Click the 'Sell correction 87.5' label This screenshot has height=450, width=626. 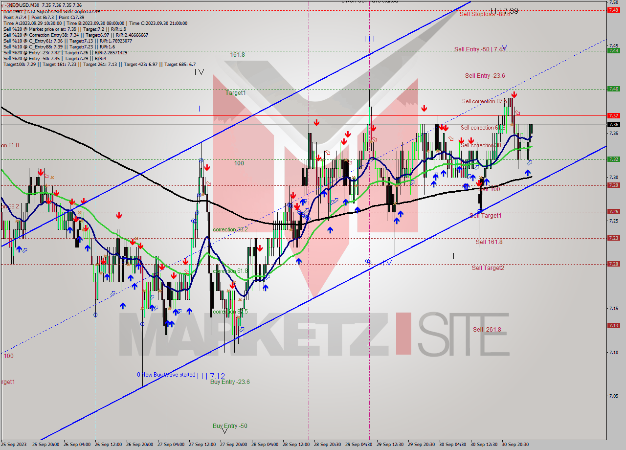pos(484,101)
